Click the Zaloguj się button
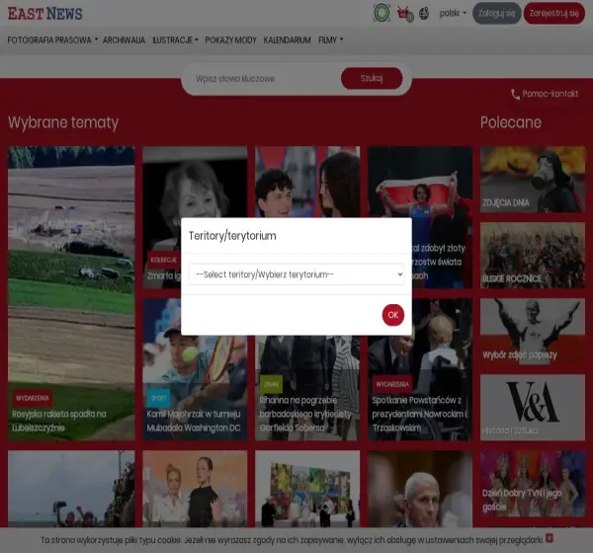This screenshot has height=553, width=593. click(496, 13)
